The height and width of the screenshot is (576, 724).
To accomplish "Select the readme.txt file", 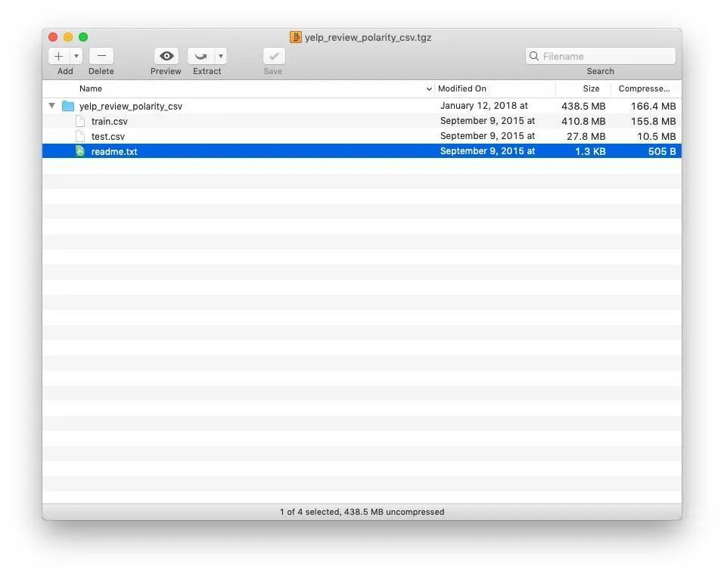I will [x=362, y=151].
